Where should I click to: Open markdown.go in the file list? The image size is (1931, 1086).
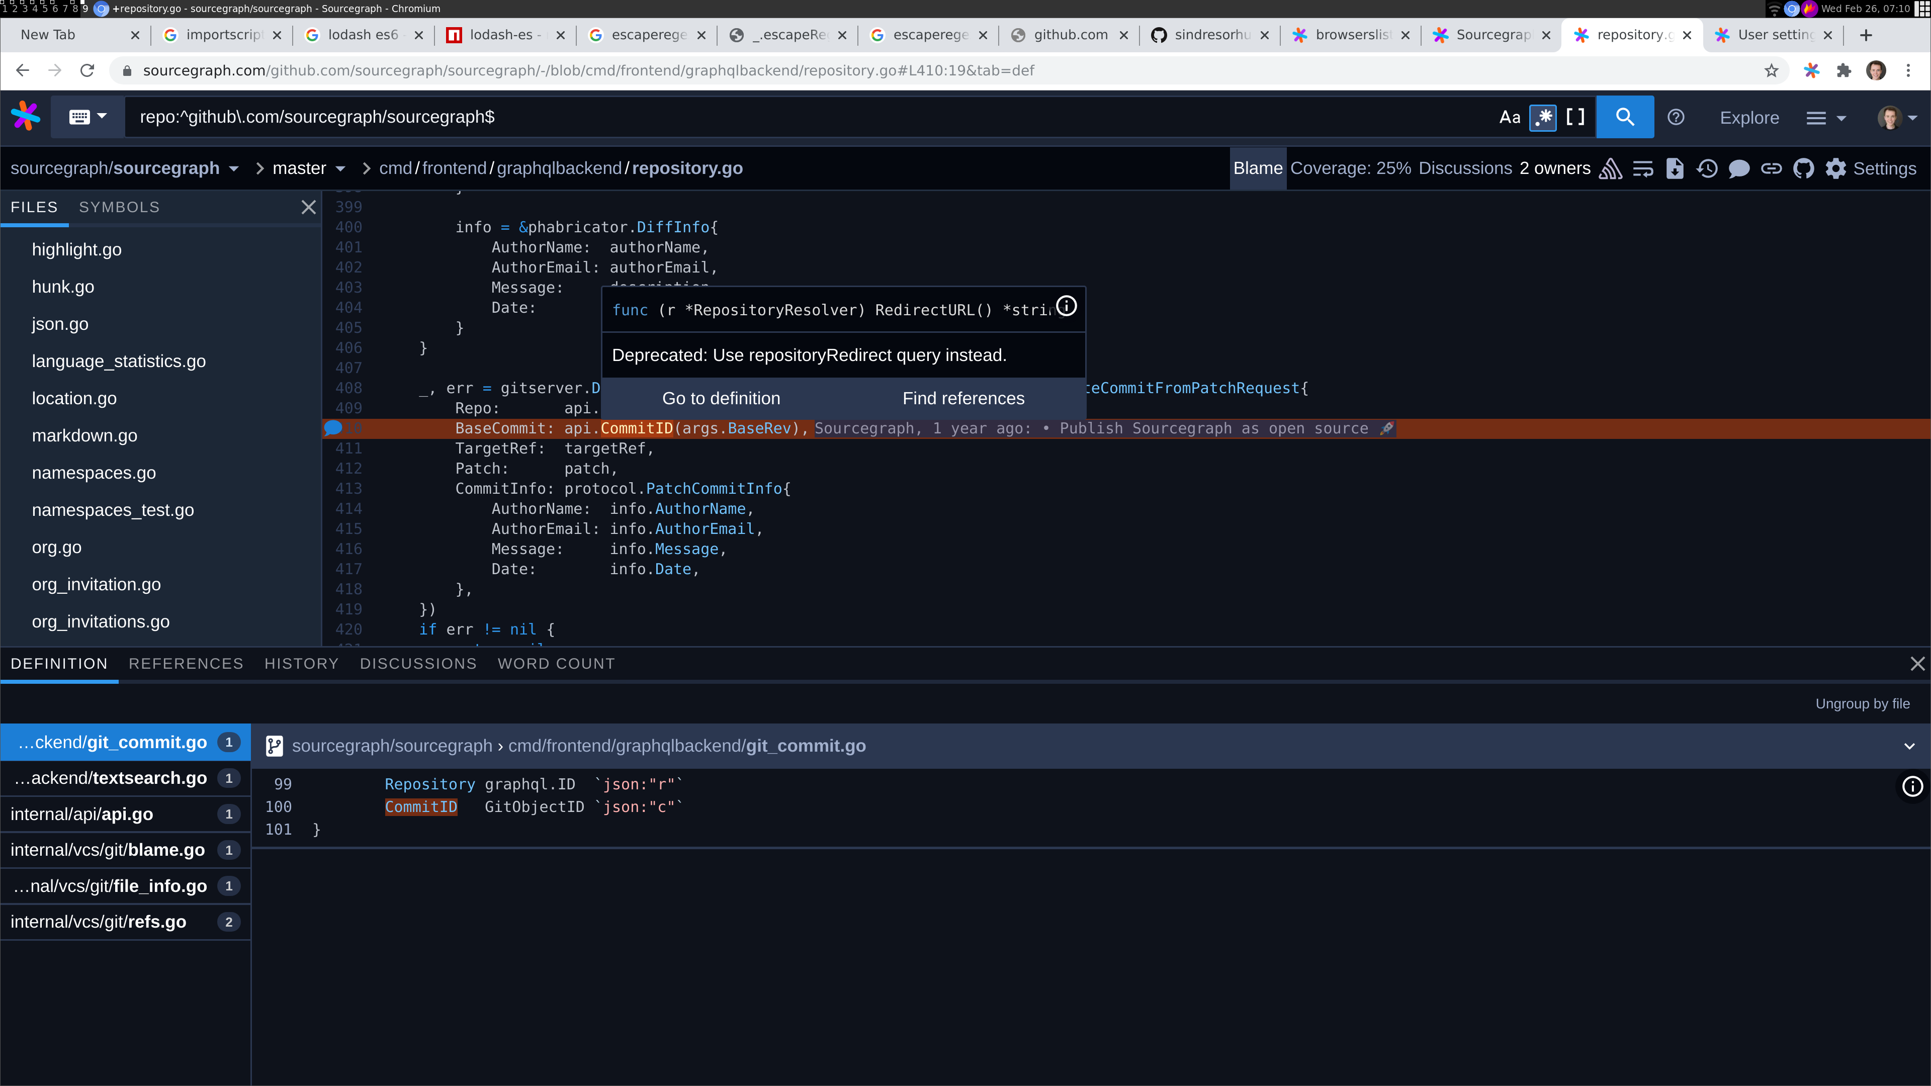click(84, 435)
